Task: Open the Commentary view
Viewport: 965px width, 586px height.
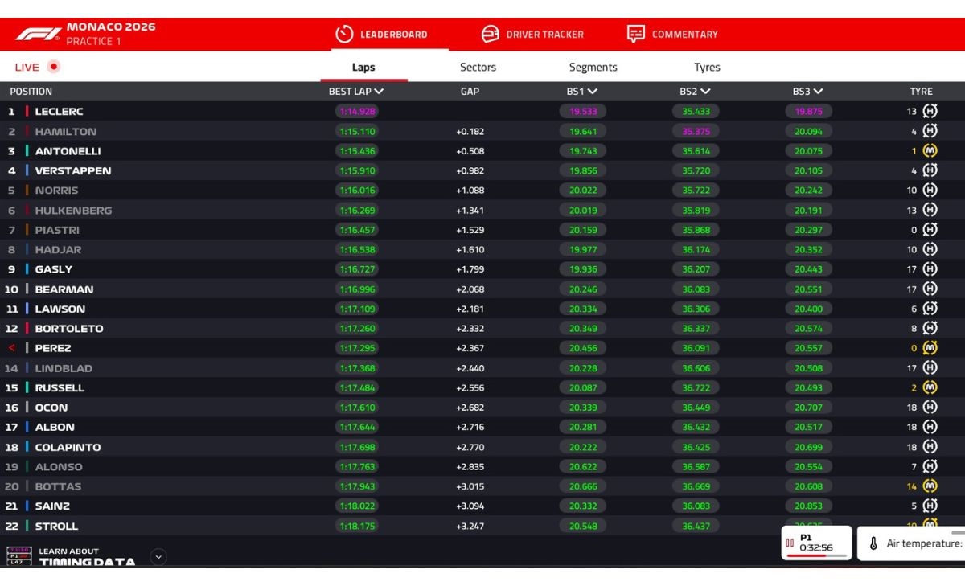Action: click(672, 35)
